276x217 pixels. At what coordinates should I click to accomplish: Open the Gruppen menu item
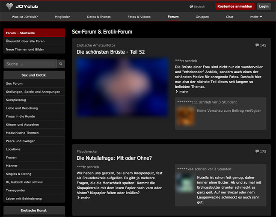click(x=202, y=17)
